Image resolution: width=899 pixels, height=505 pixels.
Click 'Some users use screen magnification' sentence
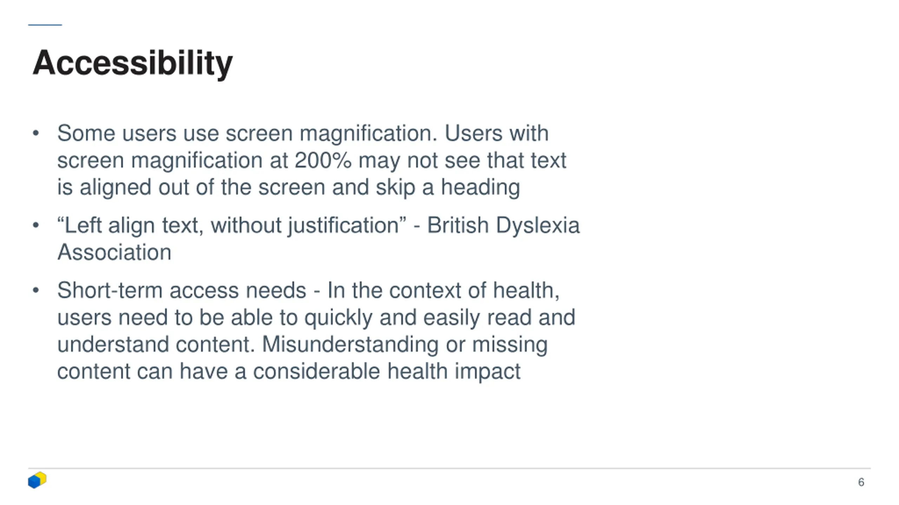coord(247,133)
